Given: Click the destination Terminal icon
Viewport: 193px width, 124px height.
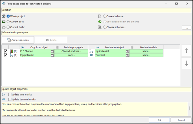Looking at the screenshot, I should [91, 55].
